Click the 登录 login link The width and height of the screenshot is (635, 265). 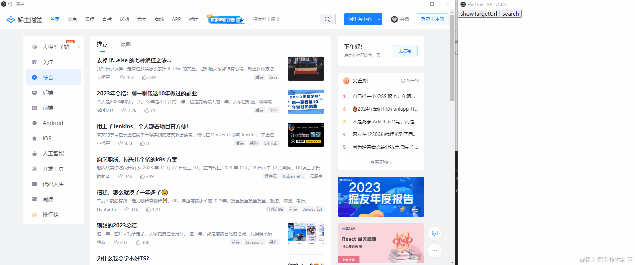click(426, 19)
